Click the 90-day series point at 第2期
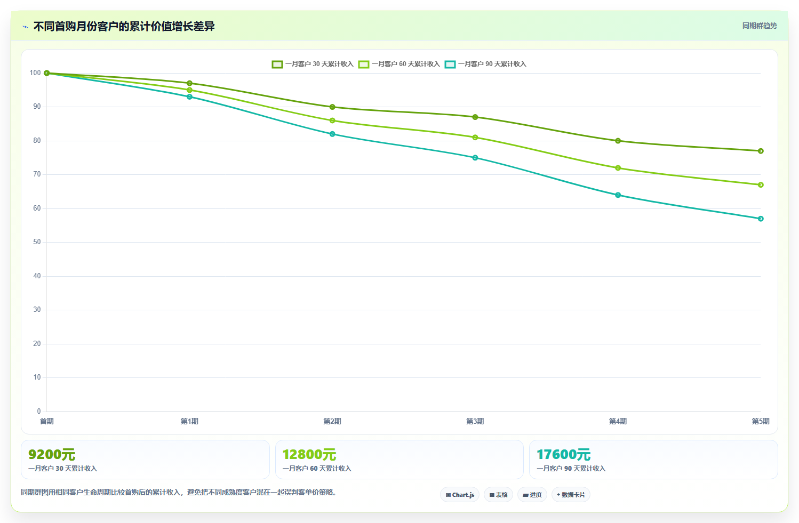 332,134
